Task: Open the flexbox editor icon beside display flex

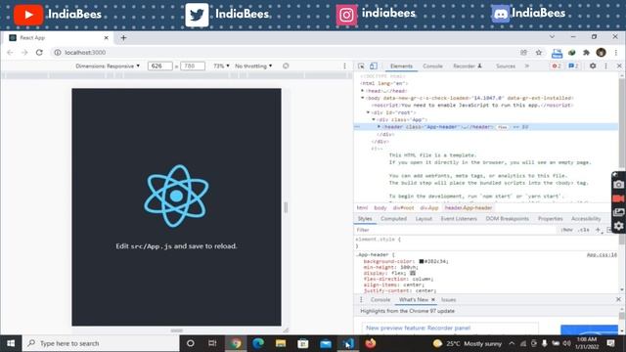Action: (x=413, y=273)
